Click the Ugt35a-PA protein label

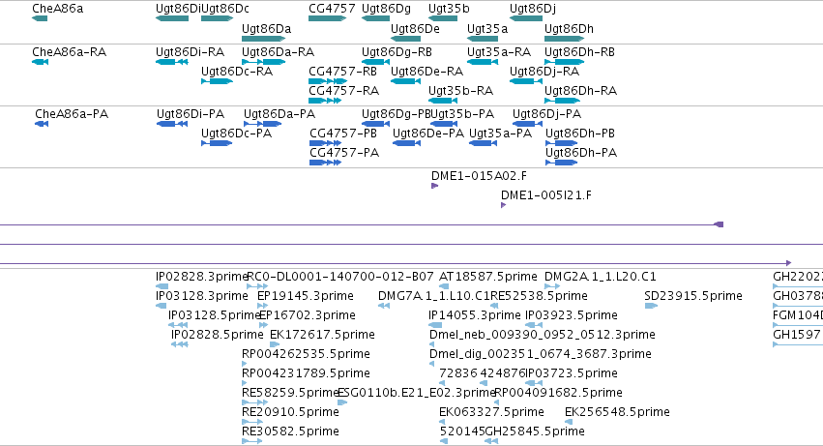coord(501,134)
